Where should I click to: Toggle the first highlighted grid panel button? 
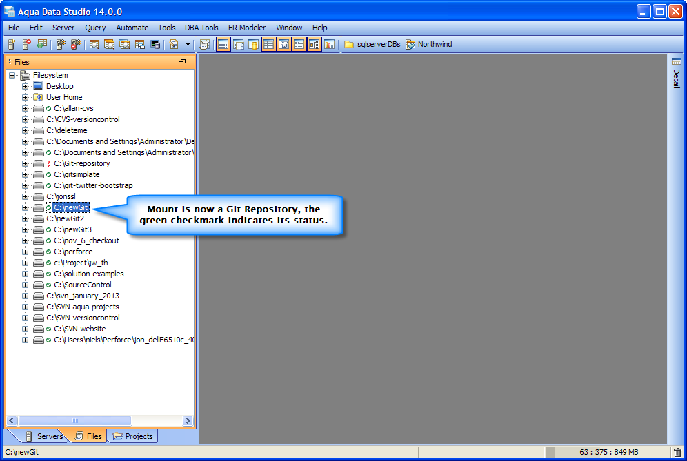[x=223, y=44]
